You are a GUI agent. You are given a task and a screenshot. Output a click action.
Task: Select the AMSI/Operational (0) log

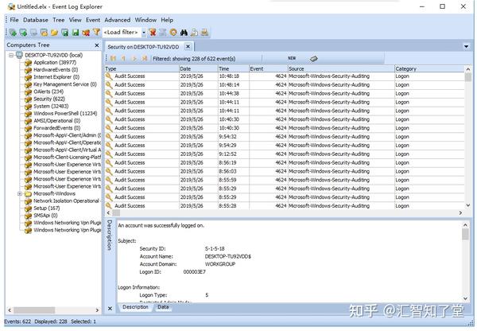click(56, 121)
